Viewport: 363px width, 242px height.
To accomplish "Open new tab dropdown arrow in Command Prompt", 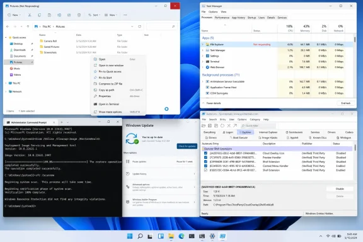I will [67, 122].
